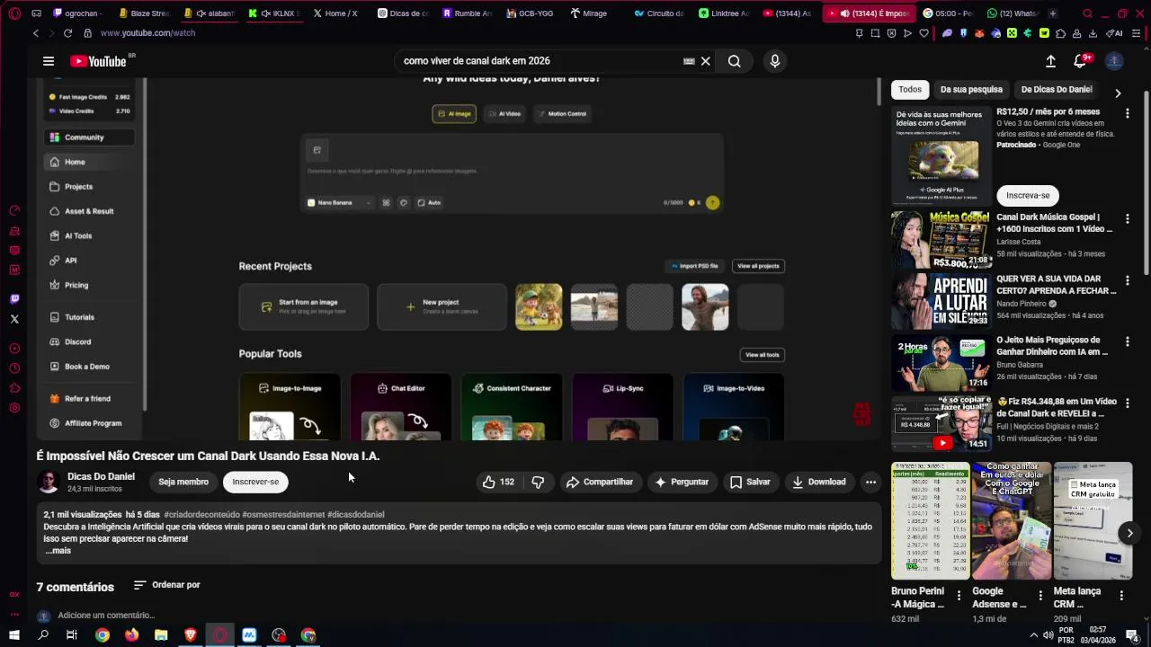Click the magnifier search button
Image resolution: width=1151 pixels, height=647 pixels.
(x=735, y=61)
